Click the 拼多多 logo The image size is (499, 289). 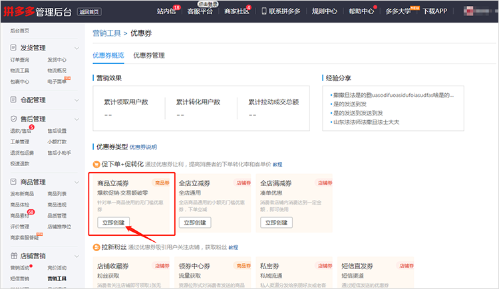coord(19,11)
